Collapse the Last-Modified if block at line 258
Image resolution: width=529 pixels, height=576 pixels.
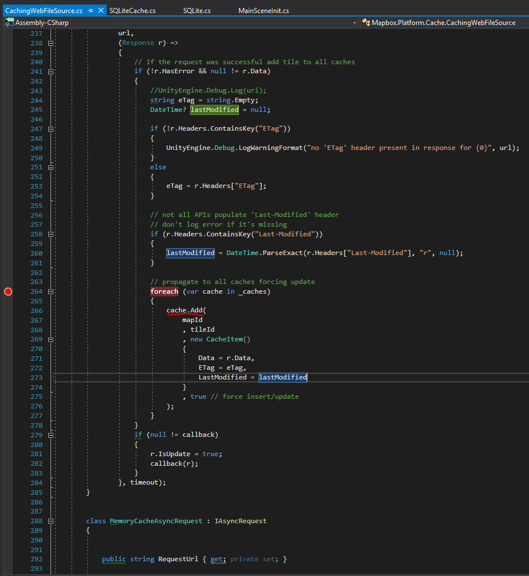click(51, 233)
